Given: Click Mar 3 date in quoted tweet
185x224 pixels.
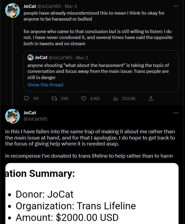Looking at the screenshot, I should coord(82,57).
